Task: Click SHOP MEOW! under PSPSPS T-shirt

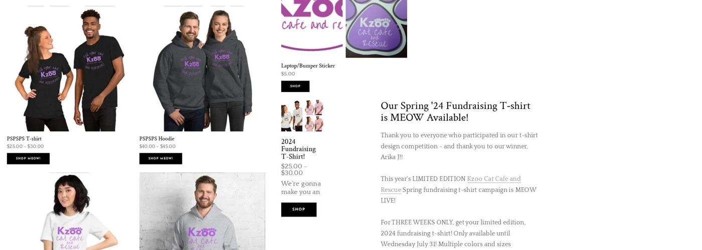Action: coord(28,158)
